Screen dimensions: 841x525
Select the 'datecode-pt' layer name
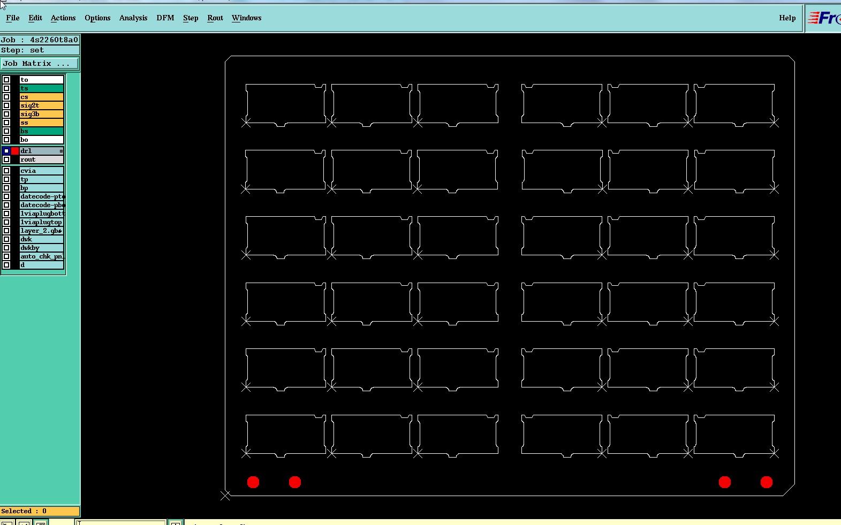click(x=42, y=196)
